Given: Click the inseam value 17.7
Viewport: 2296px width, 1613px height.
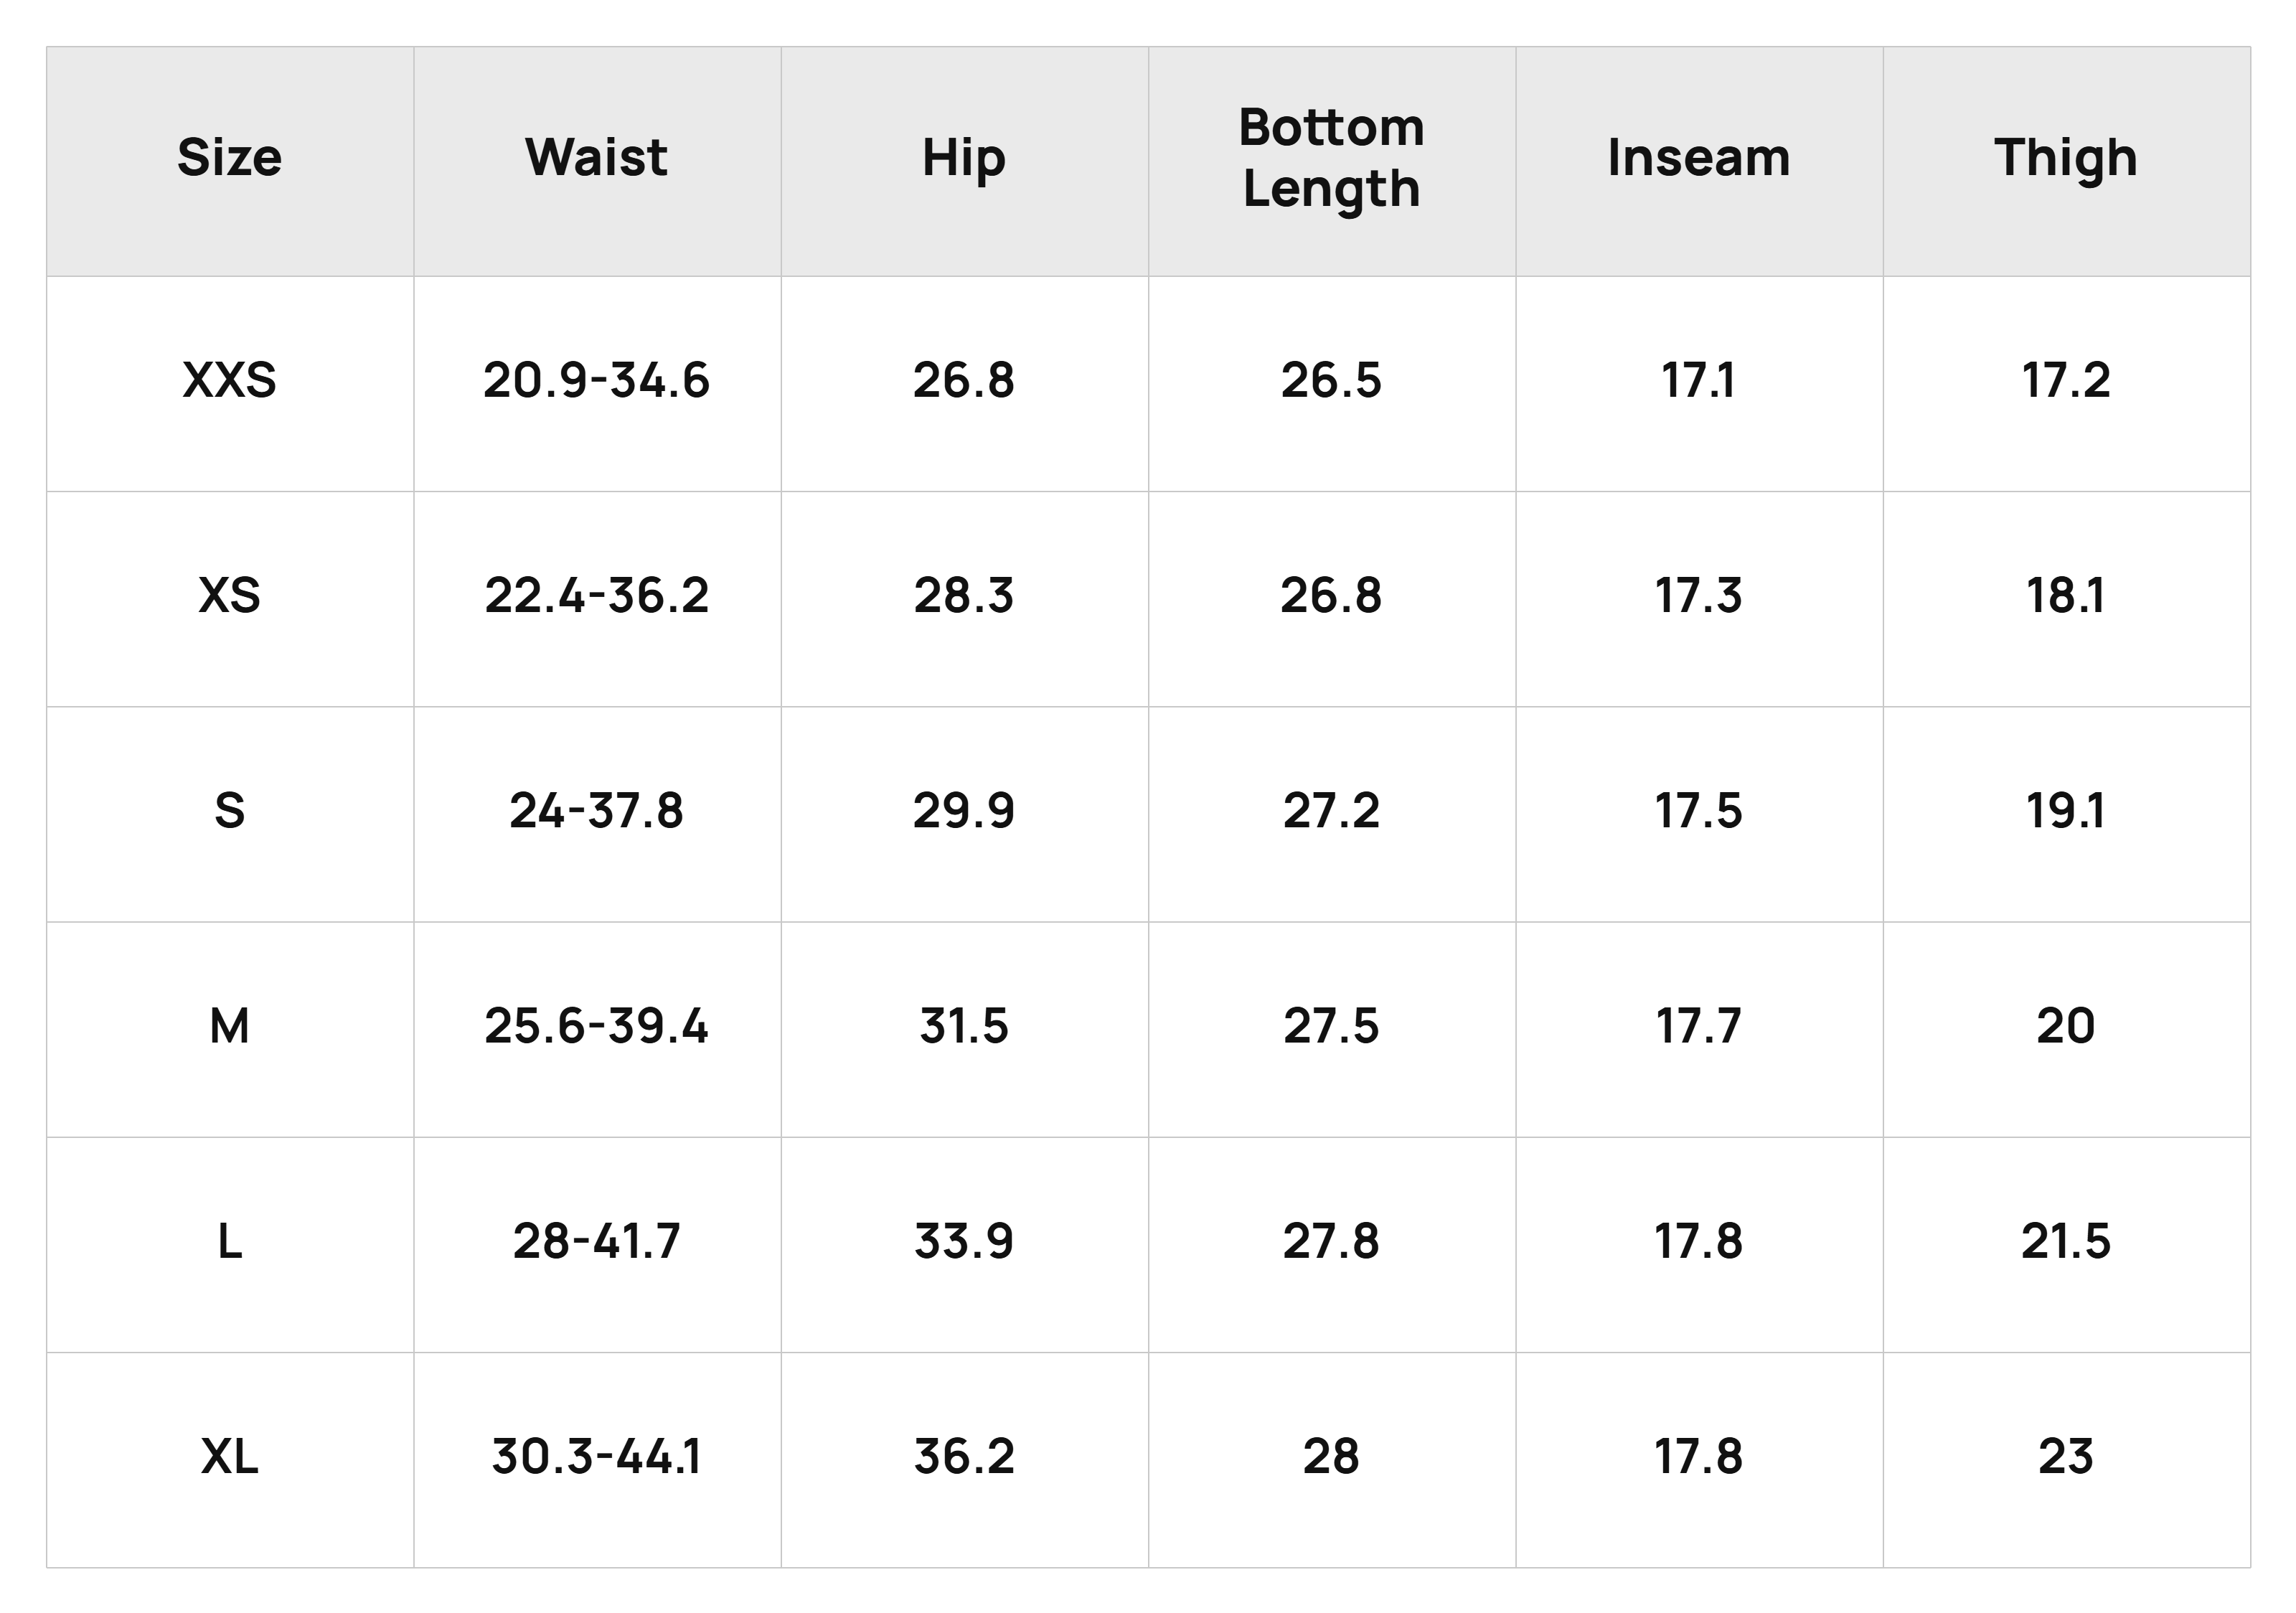Looking at the screenshot, I should pyautogui.click(x=1698, y=1027).
